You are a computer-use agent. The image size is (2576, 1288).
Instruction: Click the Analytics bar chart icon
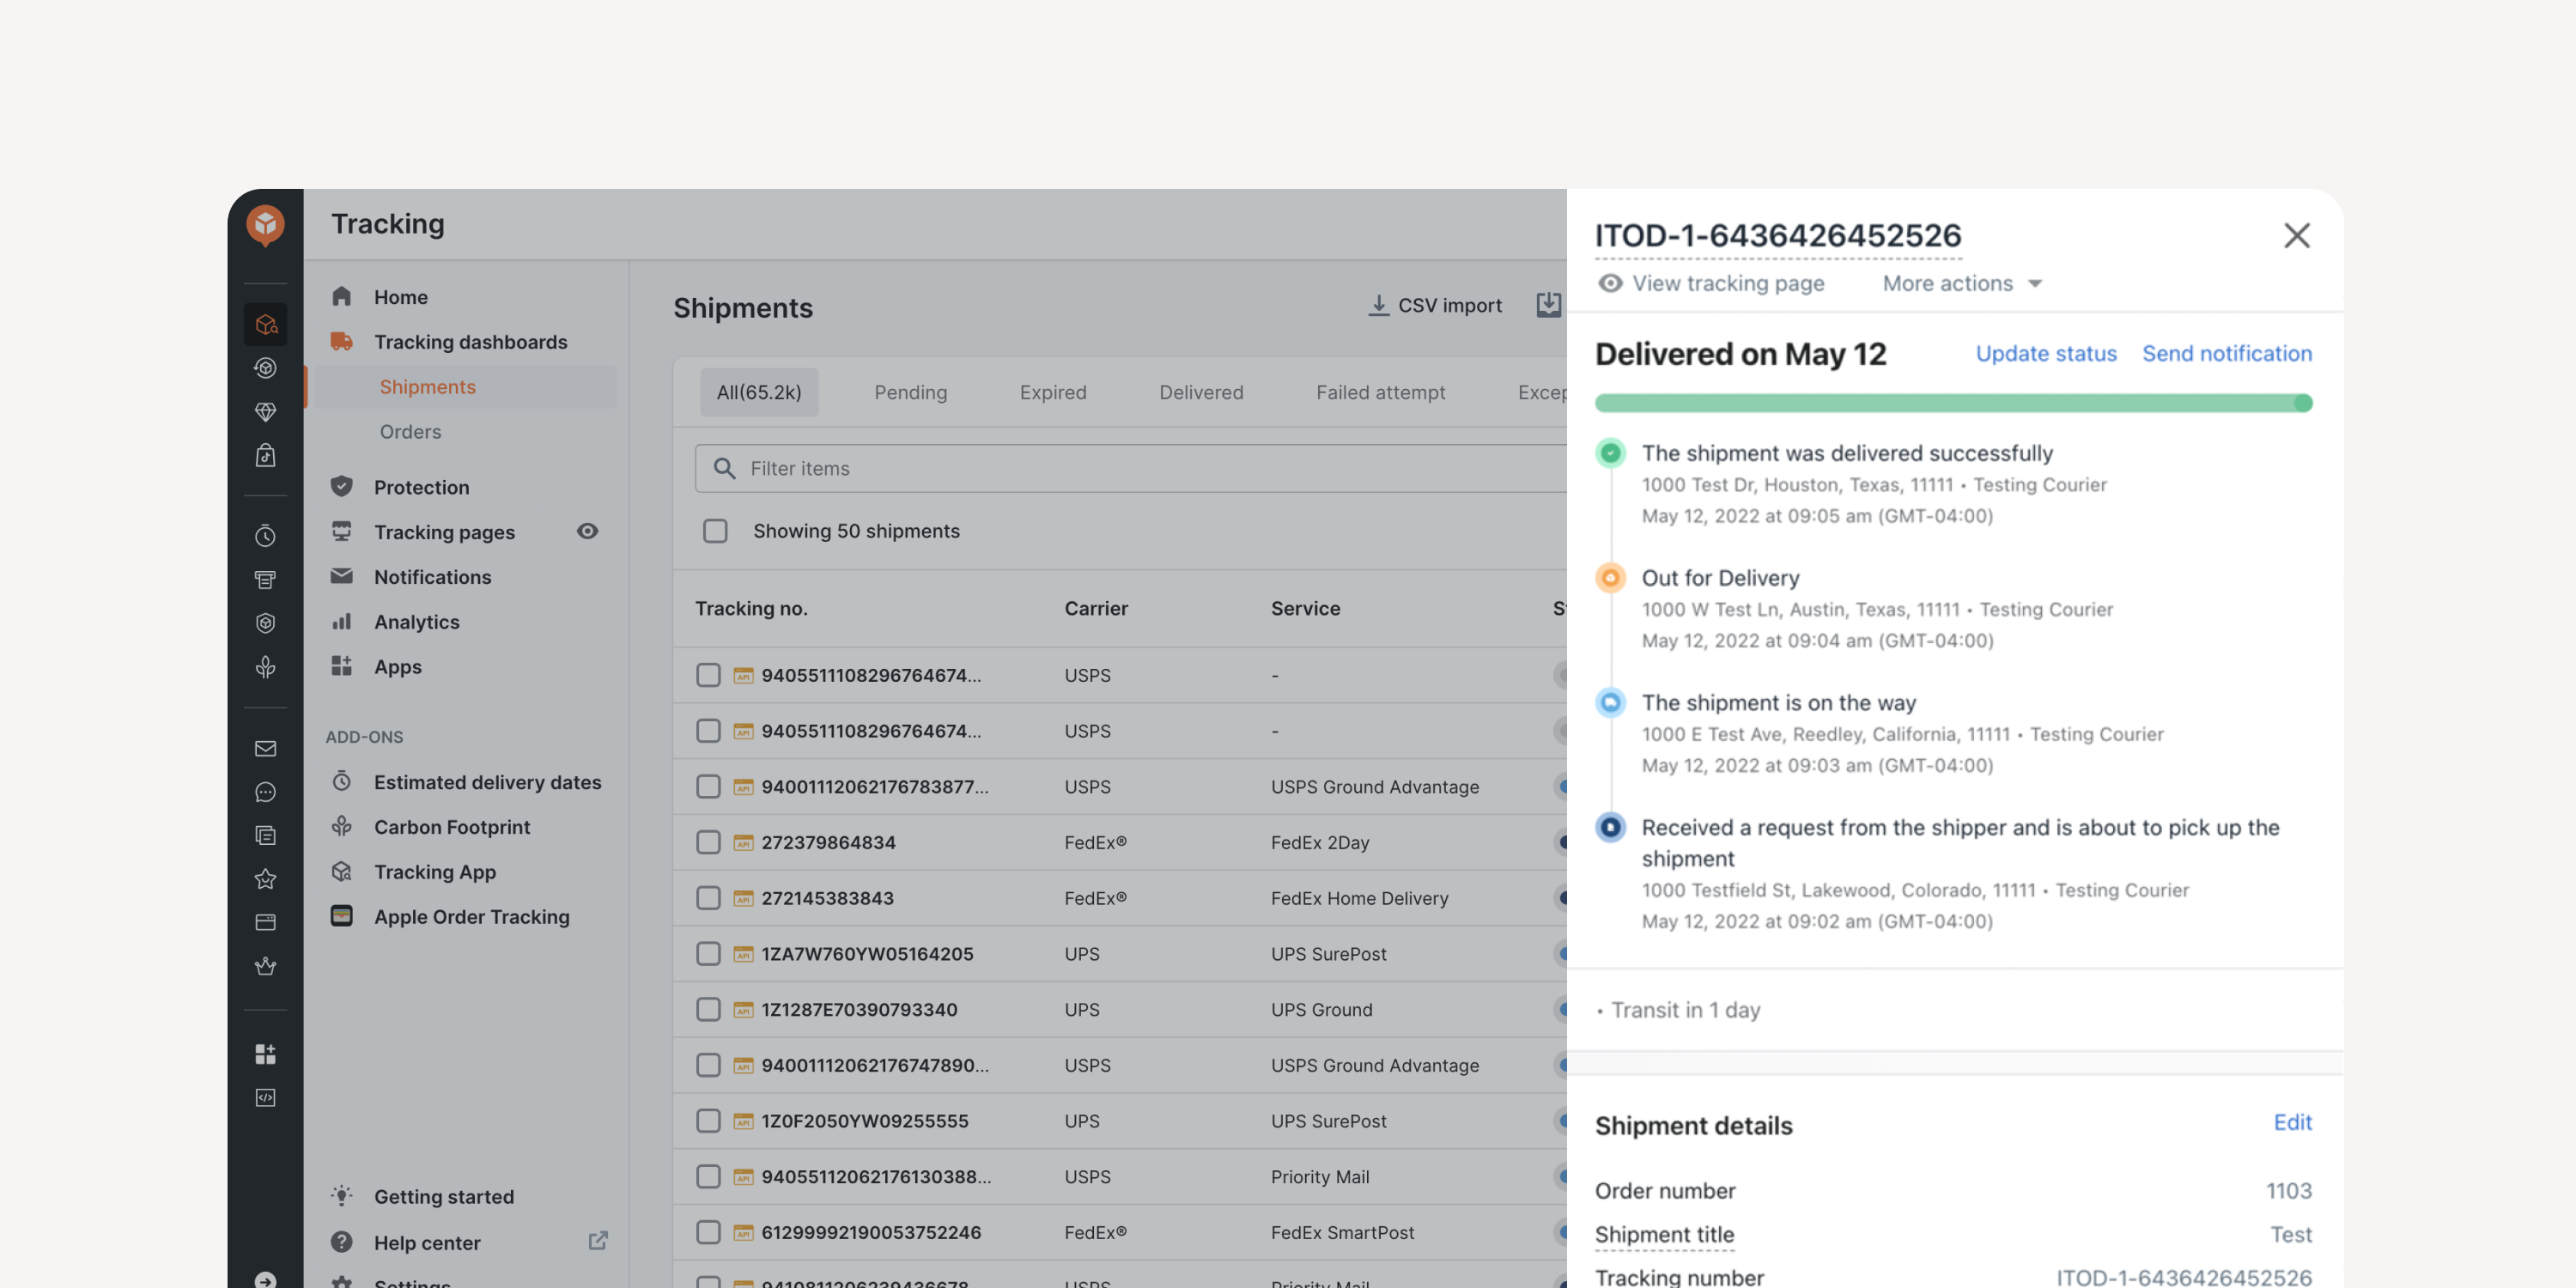coord(341,621)
